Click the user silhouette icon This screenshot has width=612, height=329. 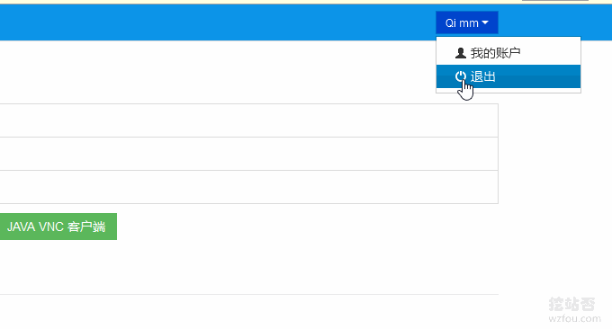tap(461, 53)
